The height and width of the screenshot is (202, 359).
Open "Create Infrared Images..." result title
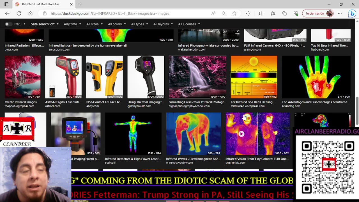pyautogui.click(x=22, y=102)
